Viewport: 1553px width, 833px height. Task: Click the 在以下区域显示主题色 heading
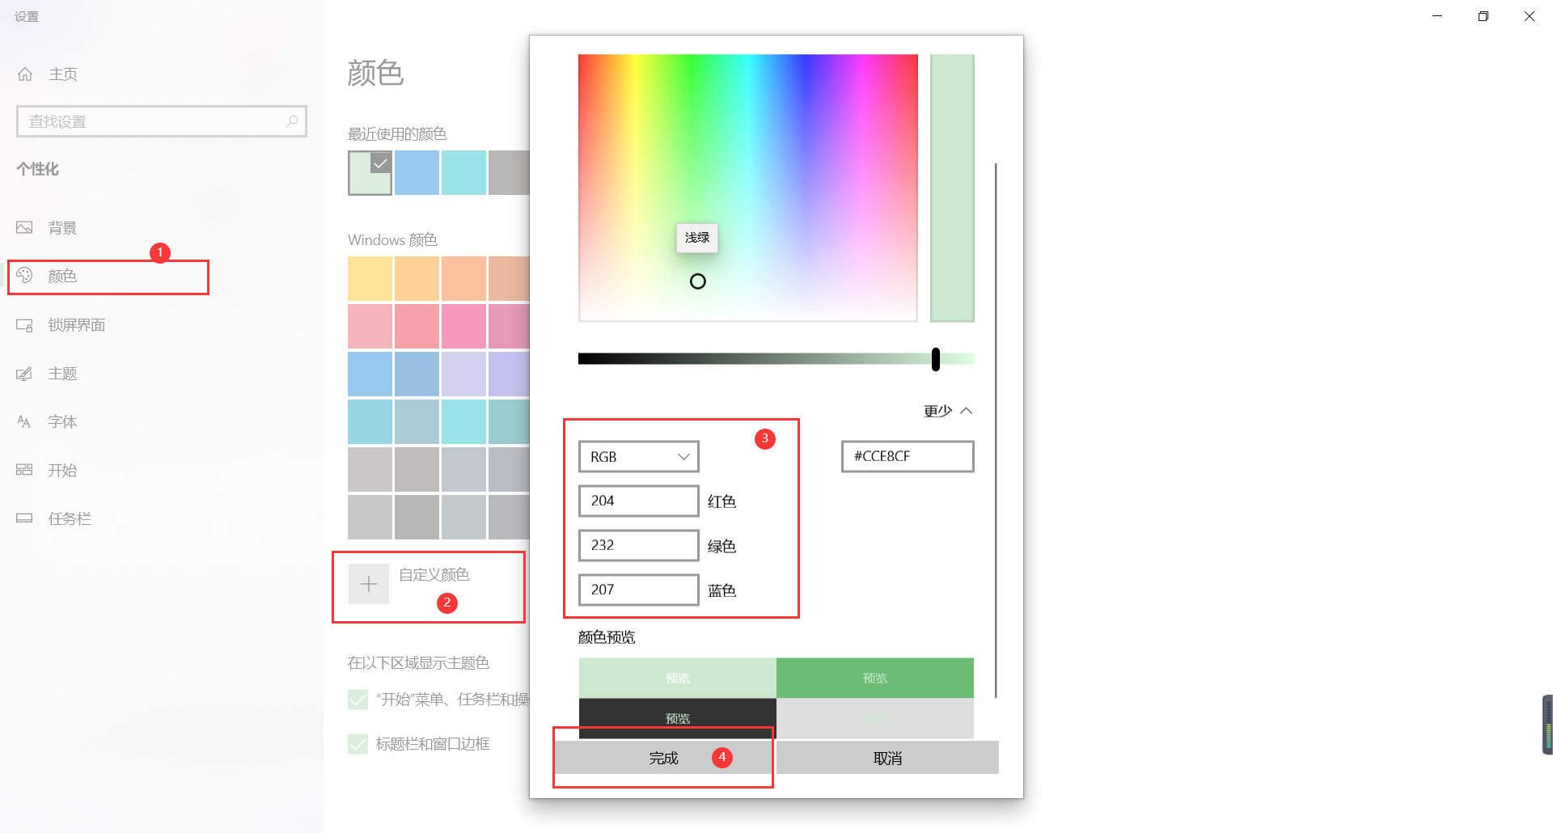tap(418, 663)
